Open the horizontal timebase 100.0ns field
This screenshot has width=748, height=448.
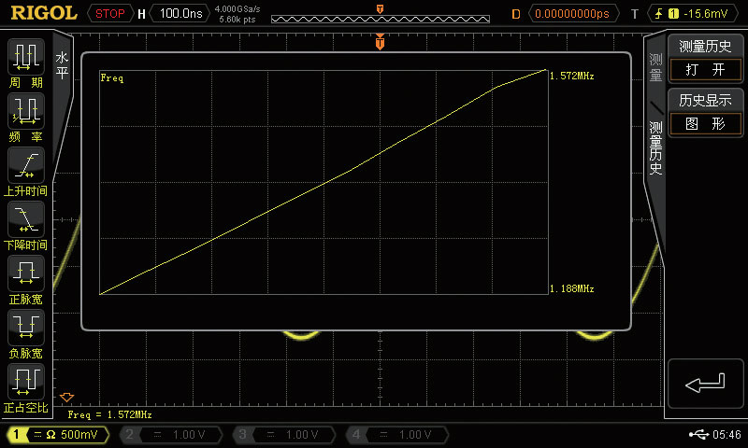point(180,14)
